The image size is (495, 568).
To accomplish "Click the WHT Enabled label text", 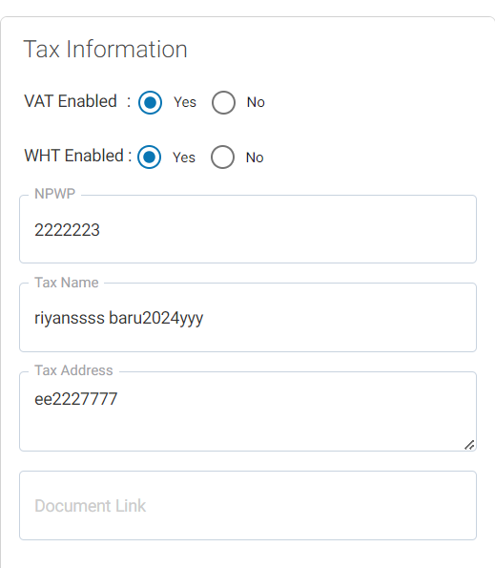I will [x=74, y=156].
